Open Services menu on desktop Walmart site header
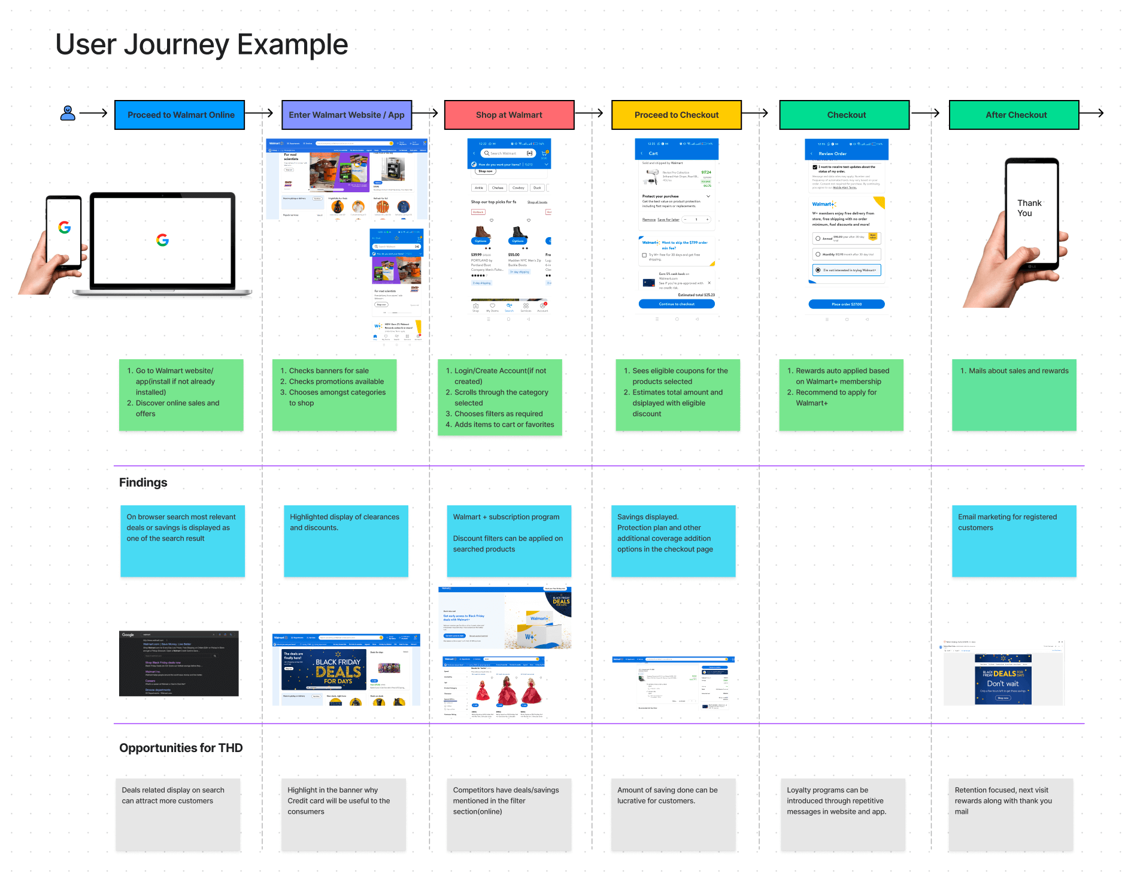Viewport: 1128px width, 879px height. coord(308,143)
